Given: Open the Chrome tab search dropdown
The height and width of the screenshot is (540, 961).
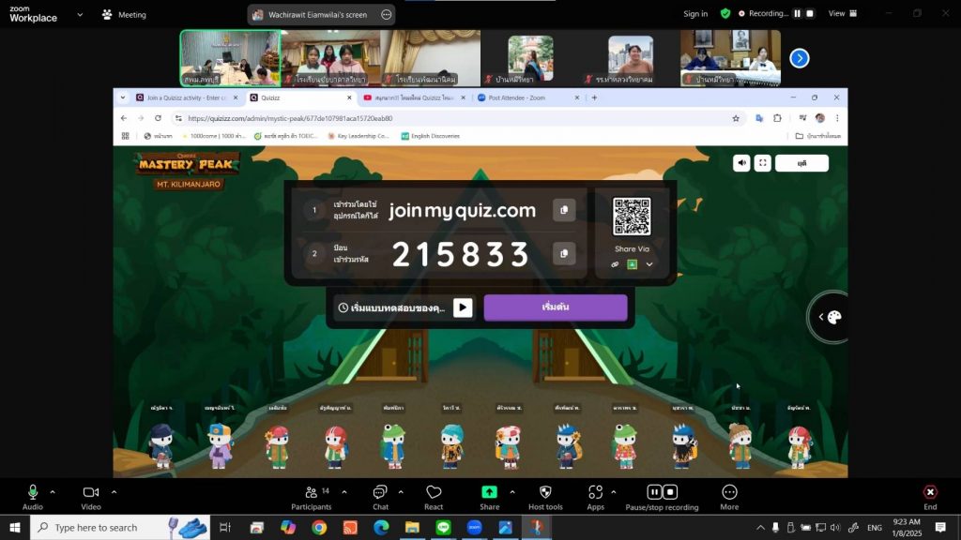Looking at the screenshot, I should [x=123, y=97].
